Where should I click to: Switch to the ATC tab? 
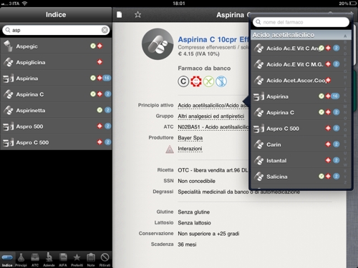pyautogui.click(x=35, y=260)
